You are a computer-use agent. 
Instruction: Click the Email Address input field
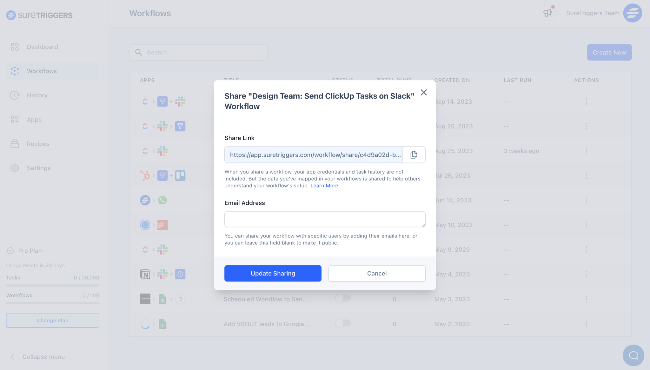(x=325, y=219)
